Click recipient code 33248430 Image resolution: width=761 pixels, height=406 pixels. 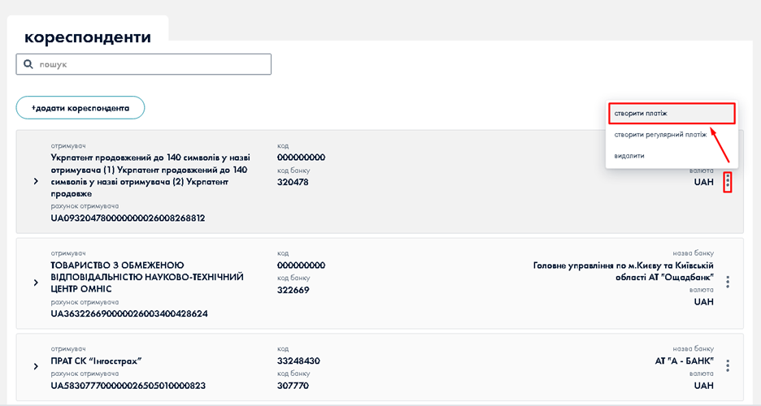[298, 361]
